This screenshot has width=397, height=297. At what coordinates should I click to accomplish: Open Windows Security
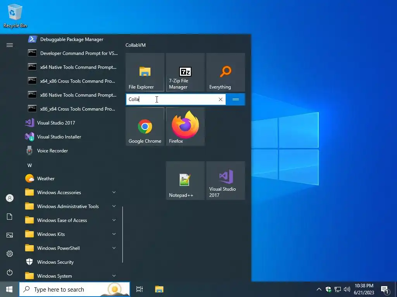(x=72, y=262)
